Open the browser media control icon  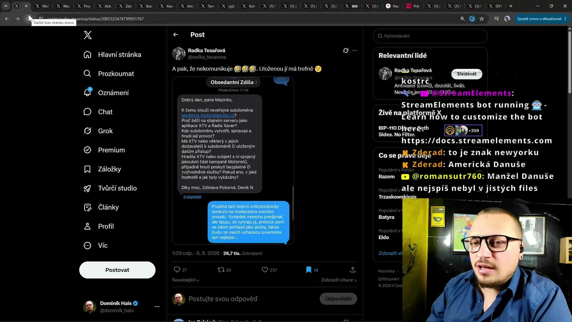[x=496, y=19]
